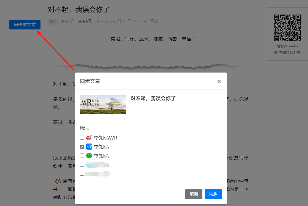Image resolution: width=308 pixels, height=206 pixels.
Task: Click the 同步文章 dialog title
Action: pos(90,81)
